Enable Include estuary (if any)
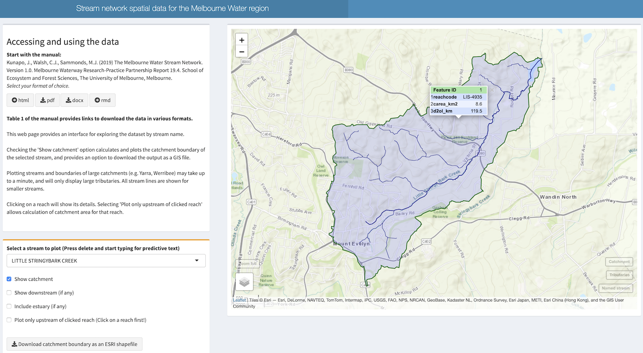Image resolution: width=643 pixels, height=353 pixels. tap(9, 306)
